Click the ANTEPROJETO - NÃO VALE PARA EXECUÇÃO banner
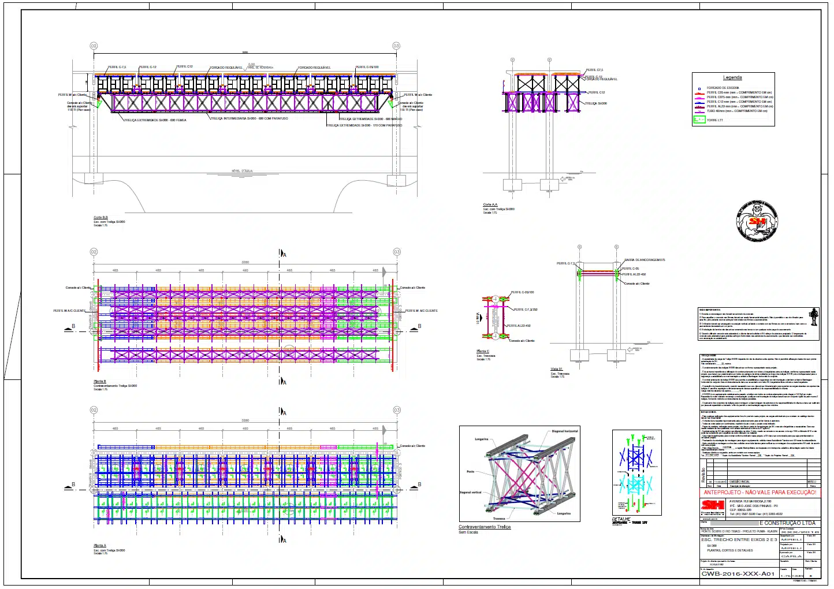 (x=760, y=493)
